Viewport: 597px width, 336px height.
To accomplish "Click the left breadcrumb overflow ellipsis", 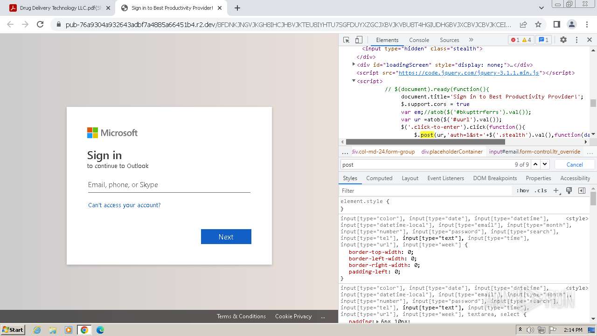I will (345, 152).
